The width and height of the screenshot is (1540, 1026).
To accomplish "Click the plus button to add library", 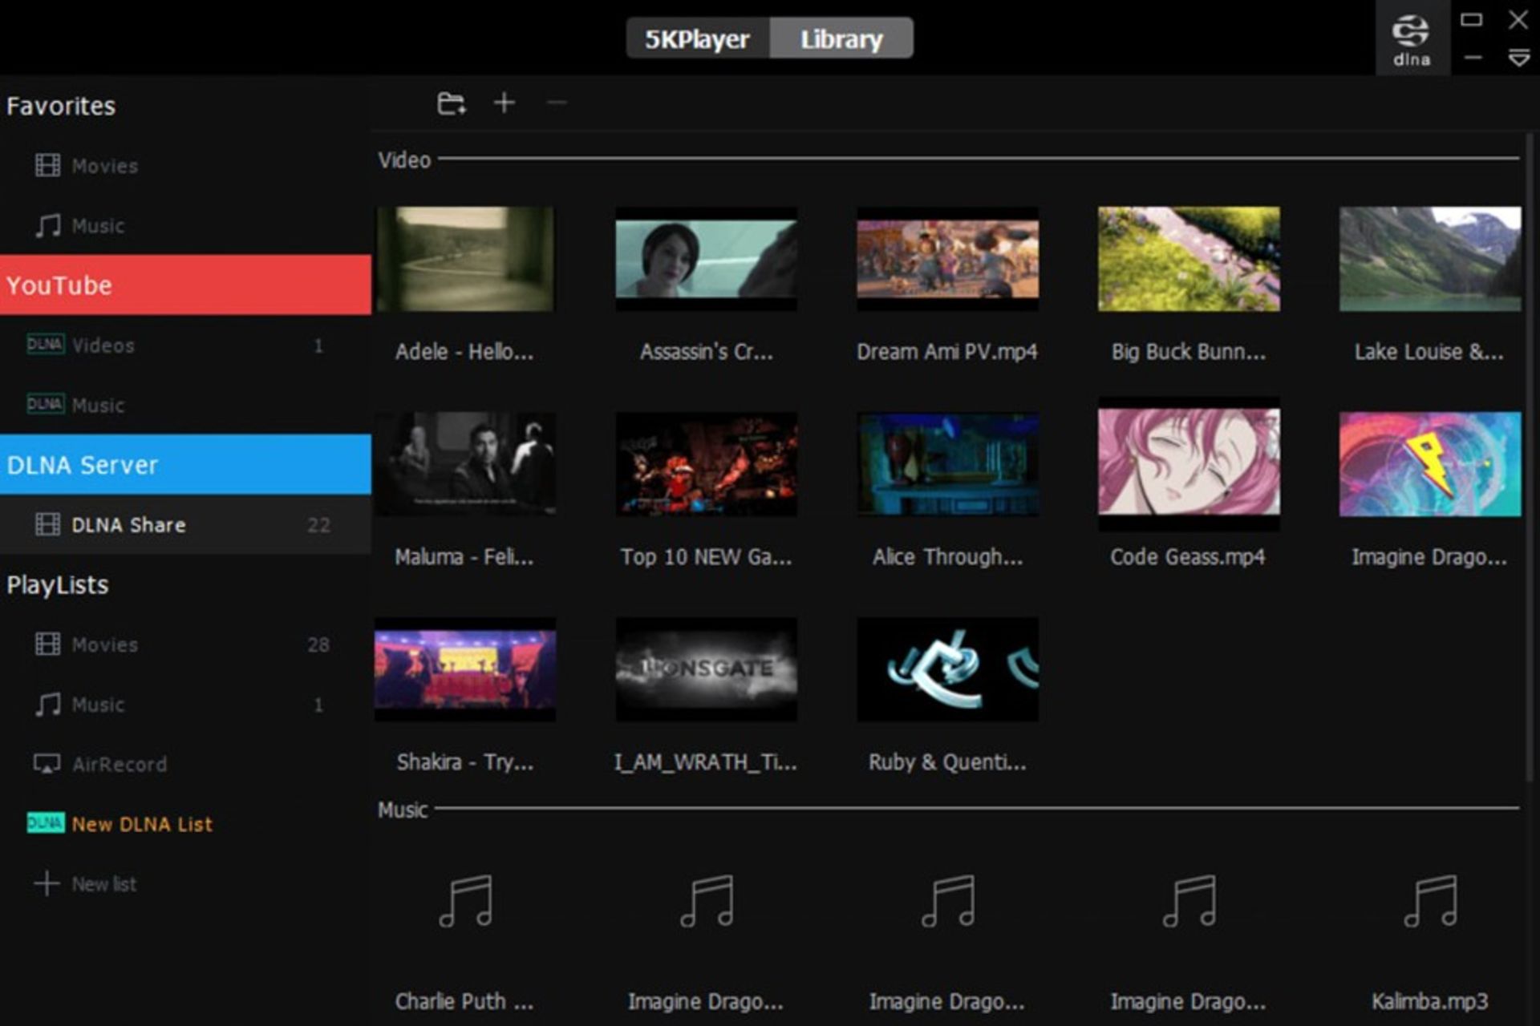I will coord(505,104).
